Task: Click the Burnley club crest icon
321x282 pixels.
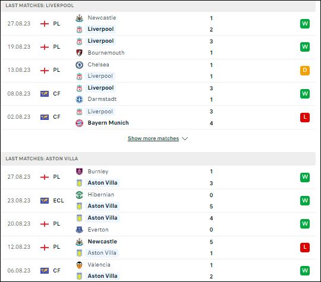Action: (79, 172)
